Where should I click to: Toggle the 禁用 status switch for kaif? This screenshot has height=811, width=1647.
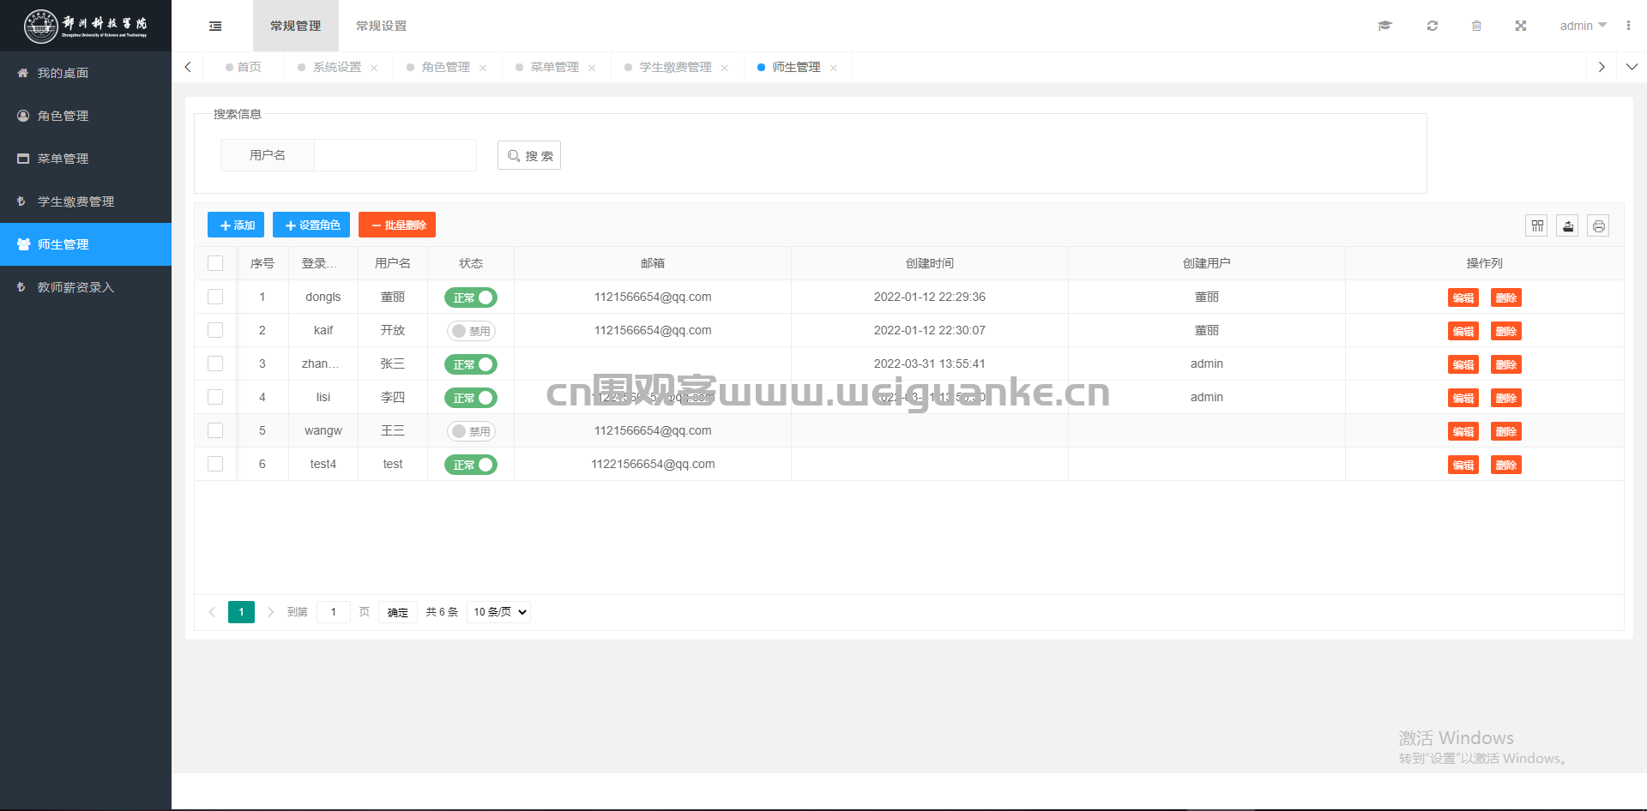471,331
